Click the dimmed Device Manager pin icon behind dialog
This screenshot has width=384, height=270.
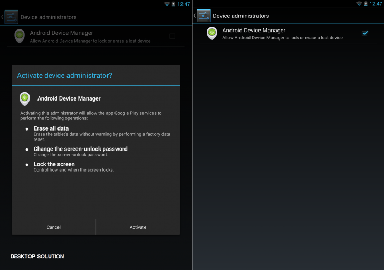(20, 36)
